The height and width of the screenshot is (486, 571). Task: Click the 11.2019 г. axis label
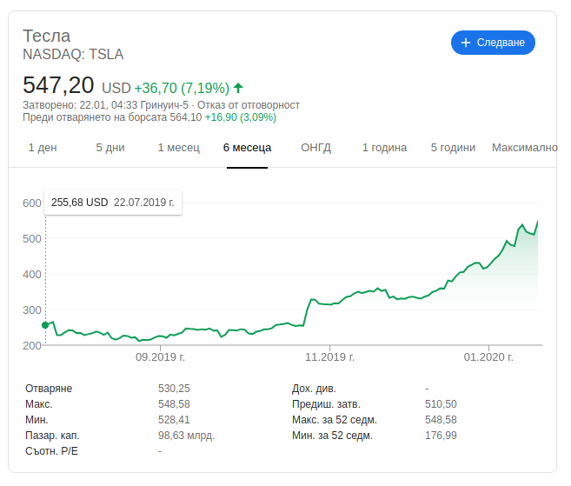329,357
